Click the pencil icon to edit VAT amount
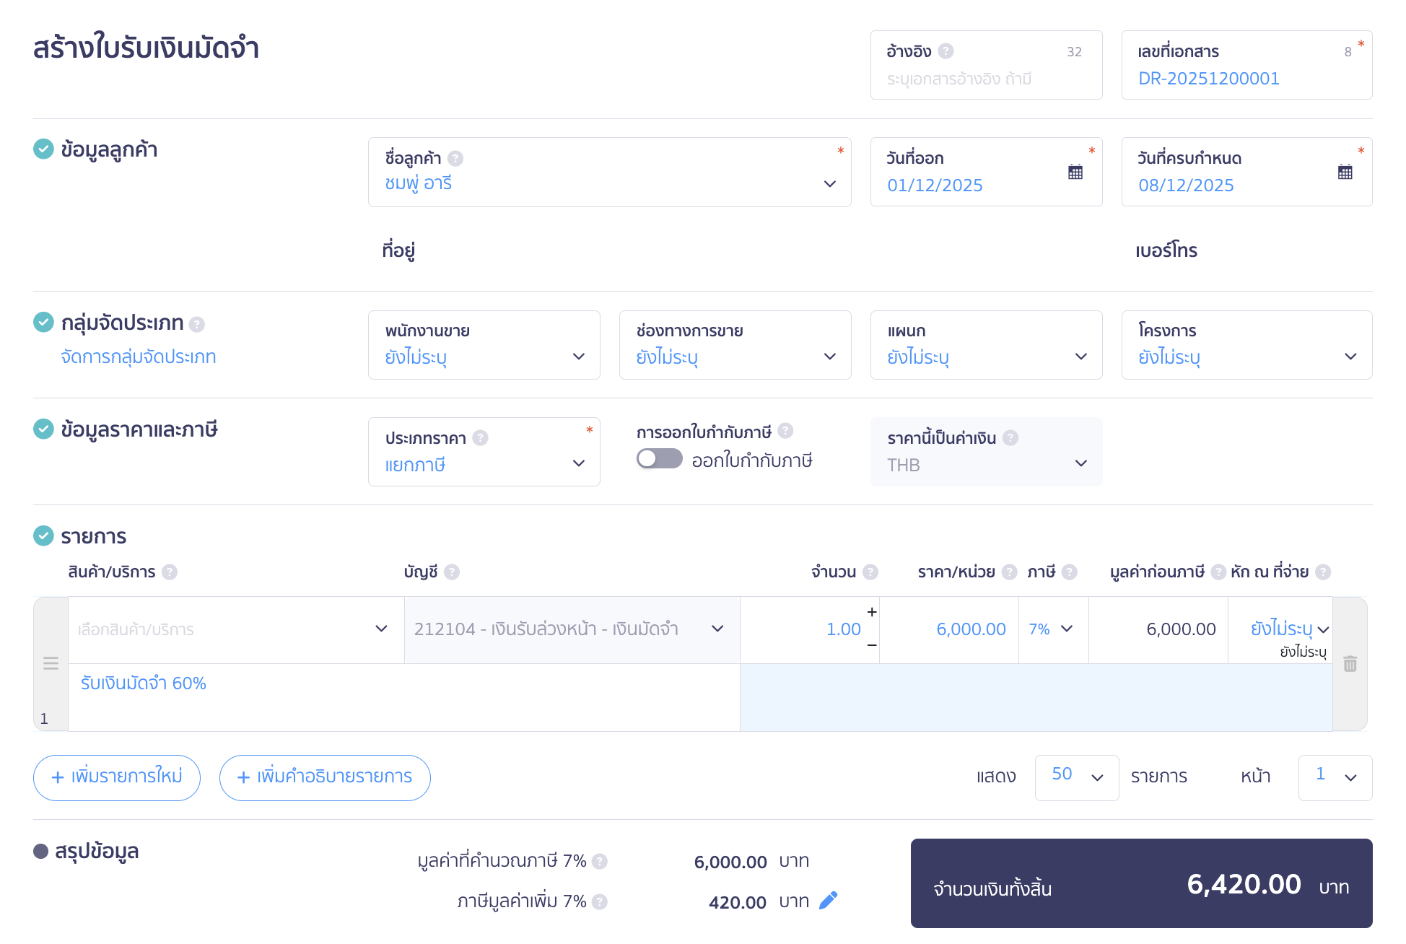This screenshot has height=944, width=1406. (828, 900)
